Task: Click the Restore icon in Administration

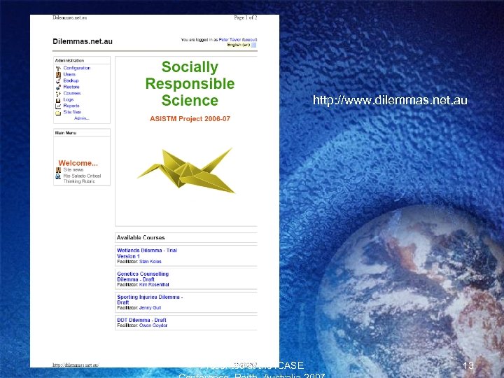Action: [58, 87]
